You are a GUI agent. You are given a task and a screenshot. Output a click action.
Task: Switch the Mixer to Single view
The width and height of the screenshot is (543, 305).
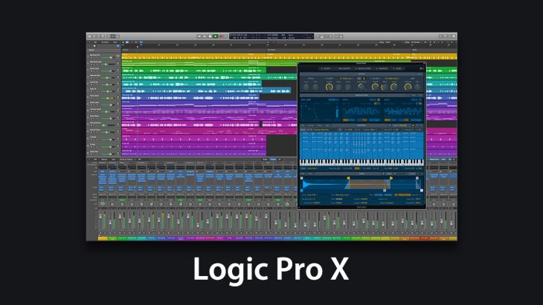click(x=265, y=160)
